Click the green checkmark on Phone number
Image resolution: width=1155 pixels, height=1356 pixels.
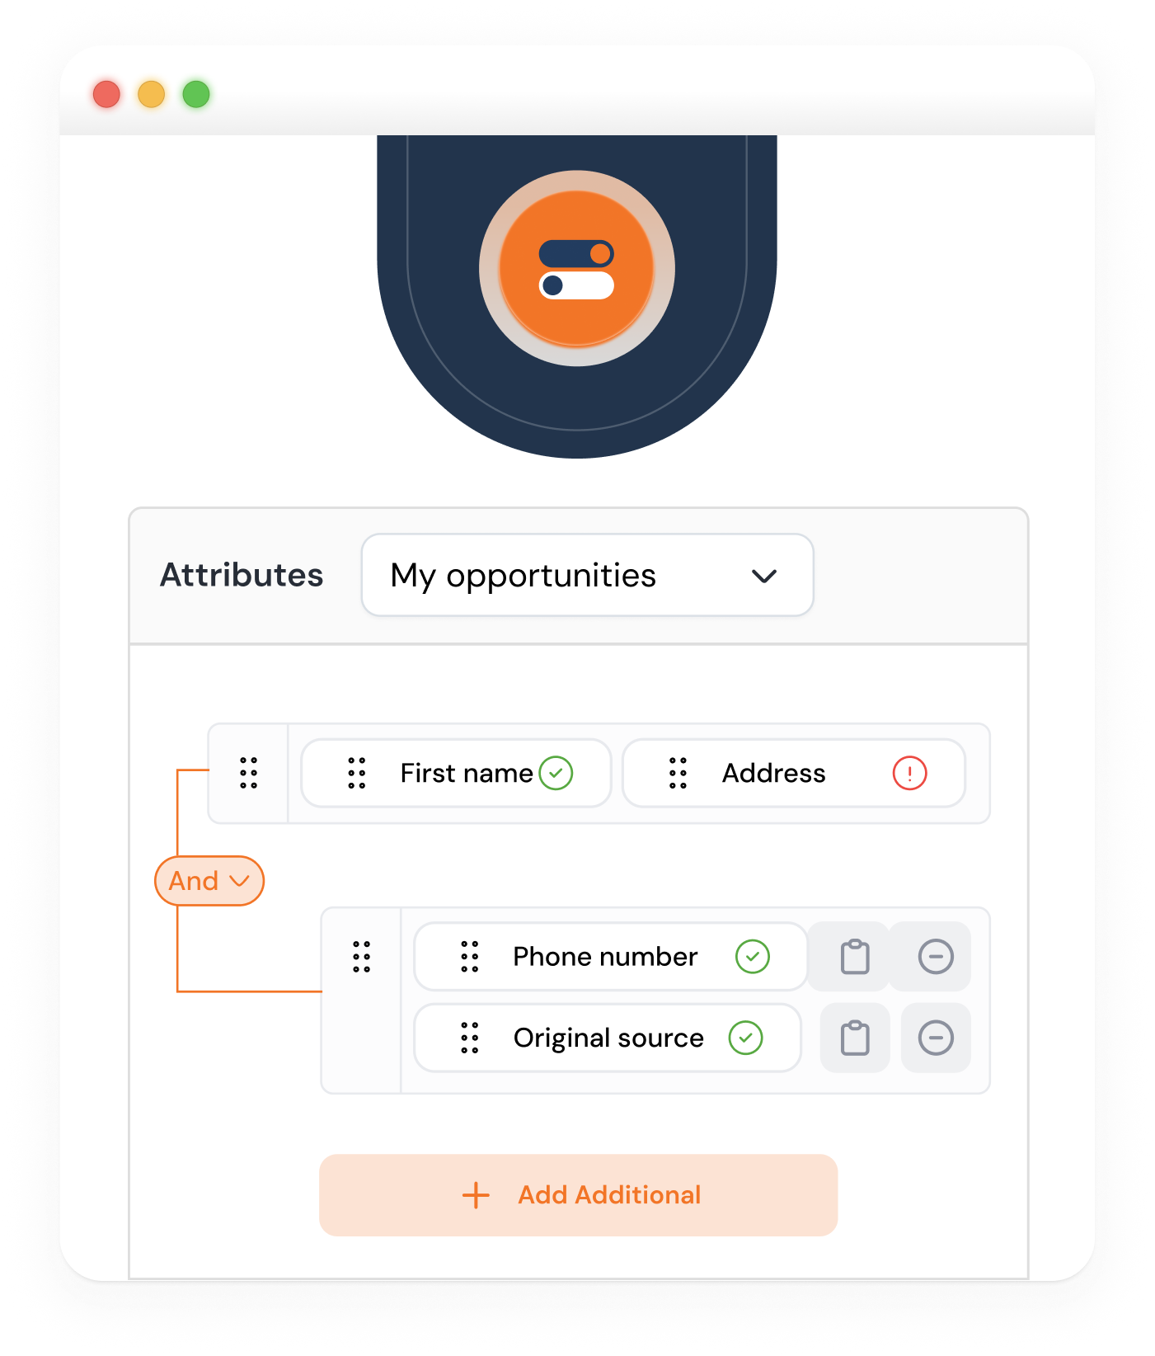(x=752, y=957)
